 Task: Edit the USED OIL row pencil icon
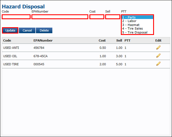click(158, 56)
